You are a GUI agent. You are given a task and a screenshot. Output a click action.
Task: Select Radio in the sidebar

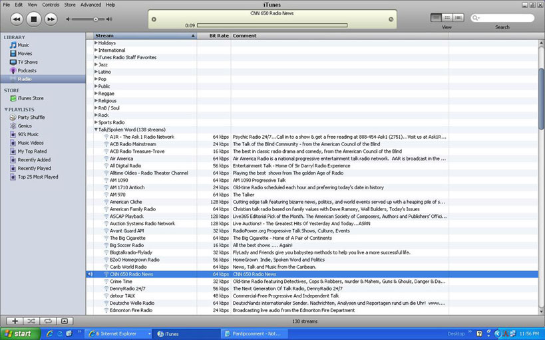pos(43,79)
